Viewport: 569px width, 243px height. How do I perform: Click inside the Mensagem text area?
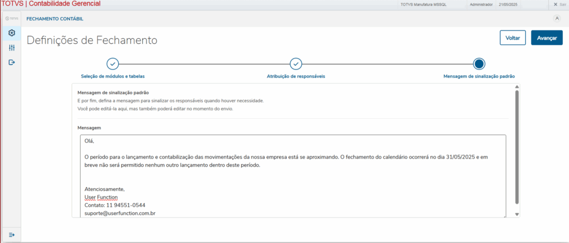[x=293, y=176]
